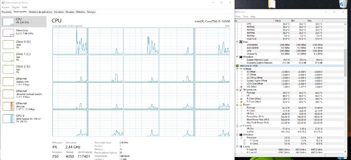Expand the VID (Max) node
The width and height of the screenshot is (351, 160).
tap(241, 87)
